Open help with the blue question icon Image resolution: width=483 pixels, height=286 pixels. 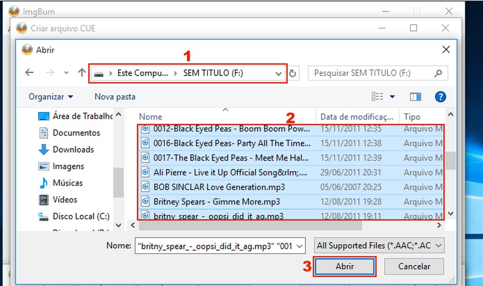click(x=440, y=97)
